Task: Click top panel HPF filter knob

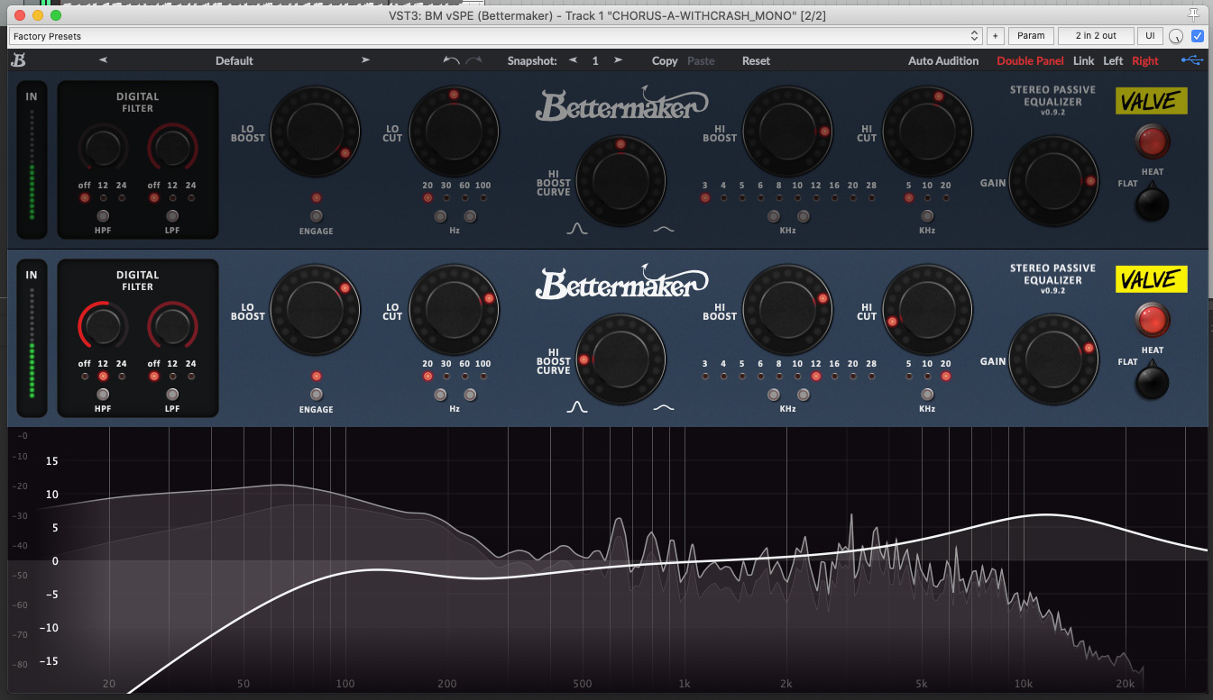Action: tap(103, 147)
